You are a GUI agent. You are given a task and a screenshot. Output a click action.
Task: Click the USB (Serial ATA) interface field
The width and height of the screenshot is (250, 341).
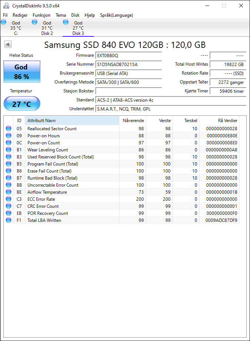(x=128, y=73)
